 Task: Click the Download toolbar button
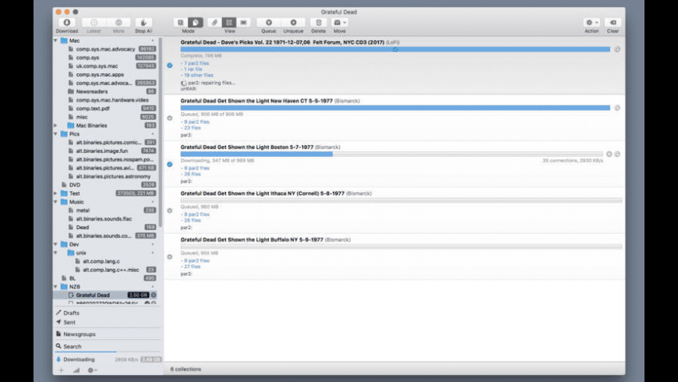pos(66,23)
